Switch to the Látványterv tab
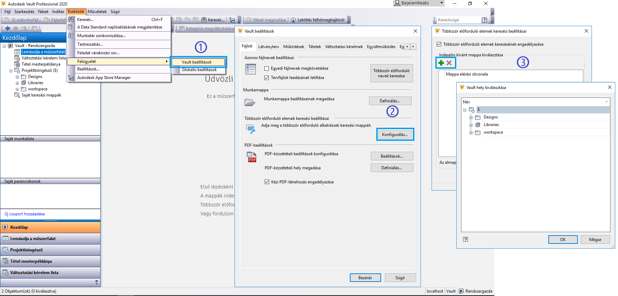Screen dimensions: 618x296 point(268,47)
